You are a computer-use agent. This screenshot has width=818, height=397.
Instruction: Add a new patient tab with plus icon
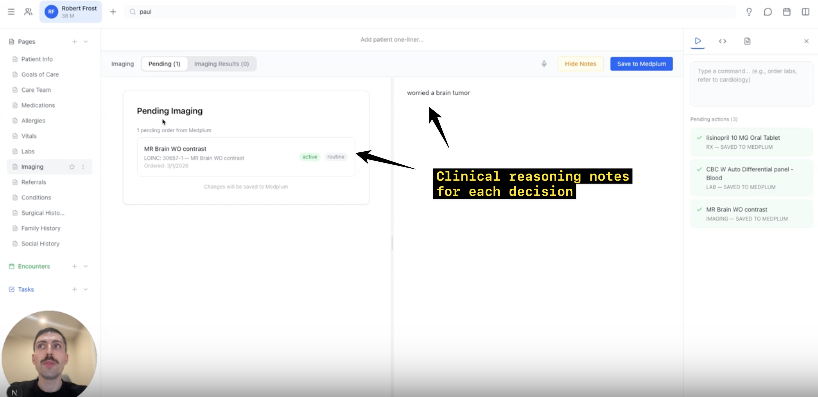[113, 12]
